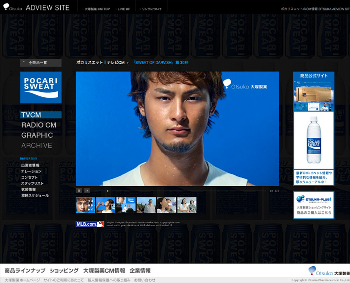Open 大塚製薬ホームページ link

click(x=22, y=280)
